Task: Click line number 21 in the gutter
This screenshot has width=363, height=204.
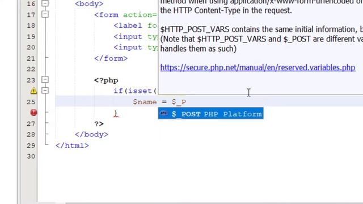Action: tap(31, 58)
